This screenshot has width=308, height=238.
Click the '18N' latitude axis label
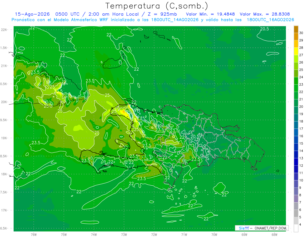tap(4, 174)
